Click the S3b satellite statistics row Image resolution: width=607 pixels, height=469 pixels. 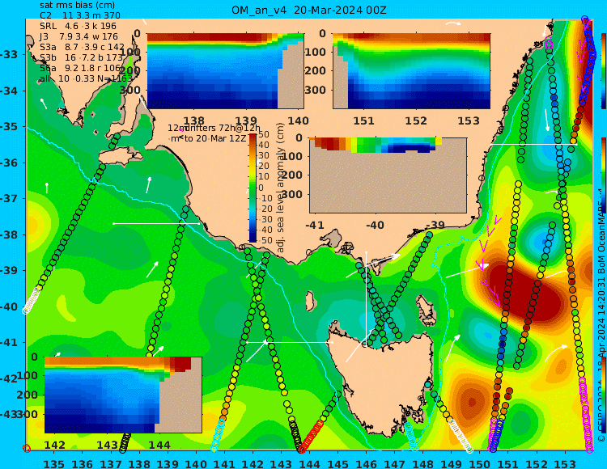(81, 57)
